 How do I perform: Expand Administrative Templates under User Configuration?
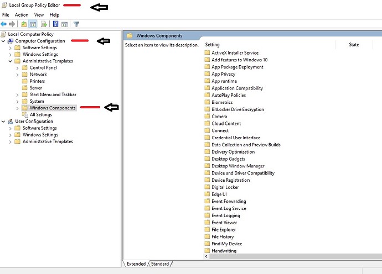coord(10,141)
